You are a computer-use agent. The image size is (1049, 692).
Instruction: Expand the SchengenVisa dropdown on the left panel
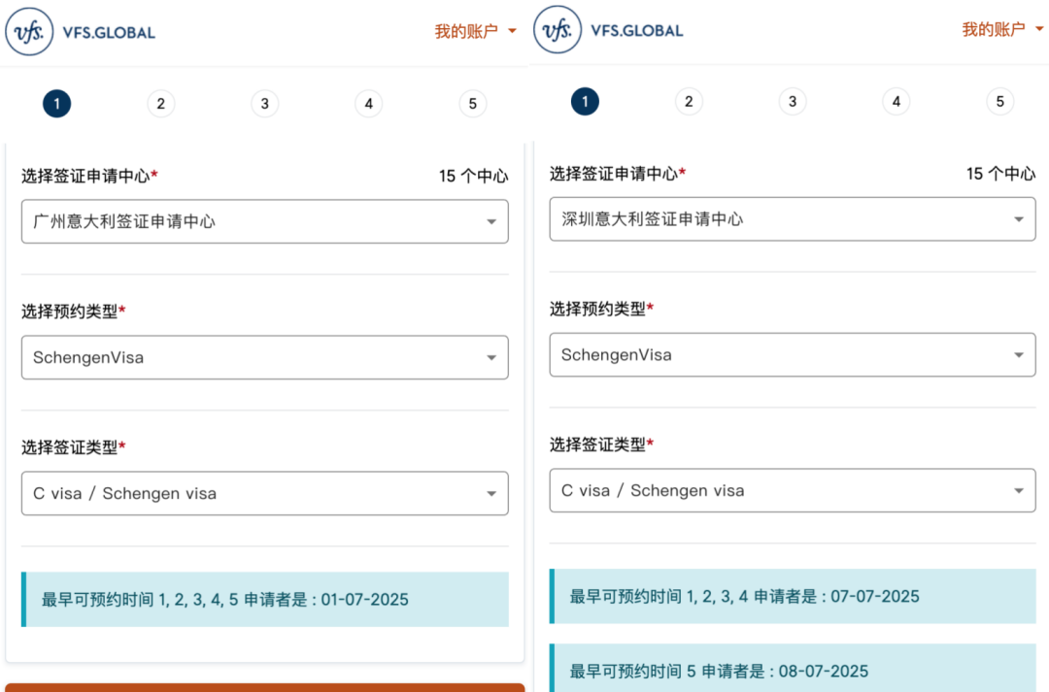tap(265, 357)
